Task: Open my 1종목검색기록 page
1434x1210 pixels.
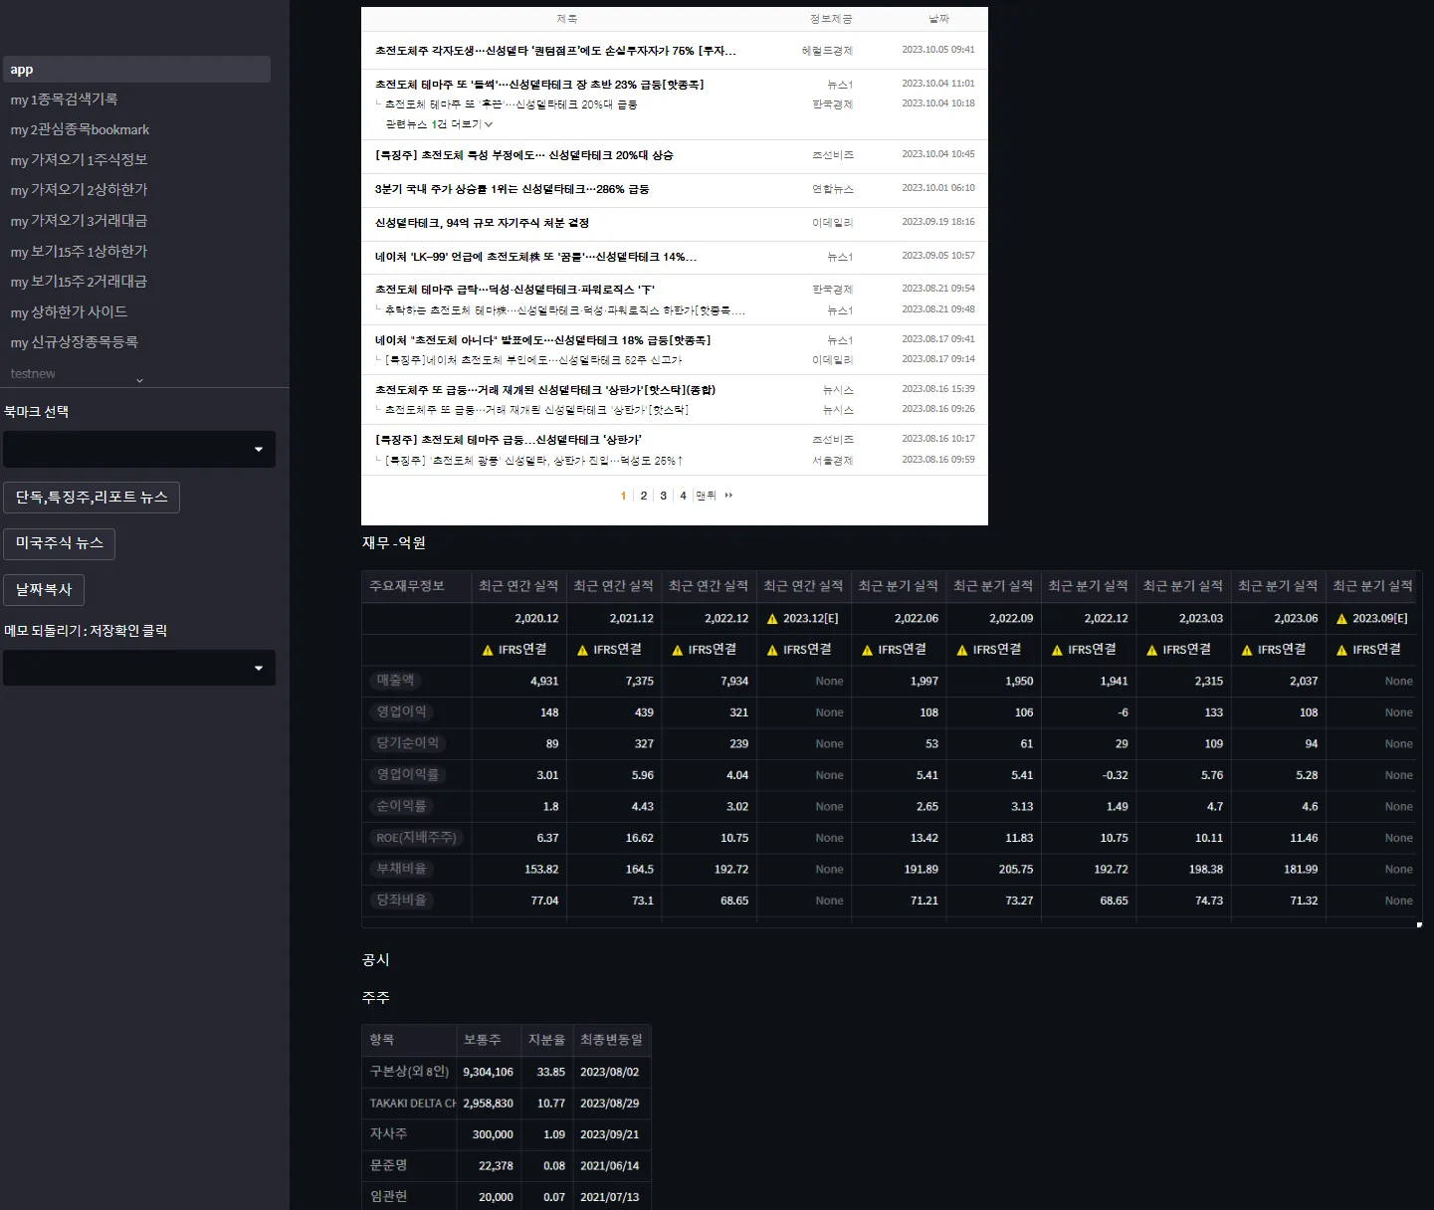Action: coord(64,100)
